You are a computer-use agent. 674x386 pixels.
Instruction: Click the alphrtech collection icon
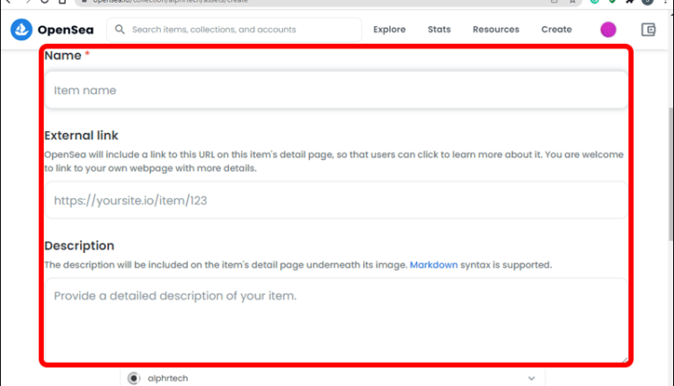[x=134, y=379]
